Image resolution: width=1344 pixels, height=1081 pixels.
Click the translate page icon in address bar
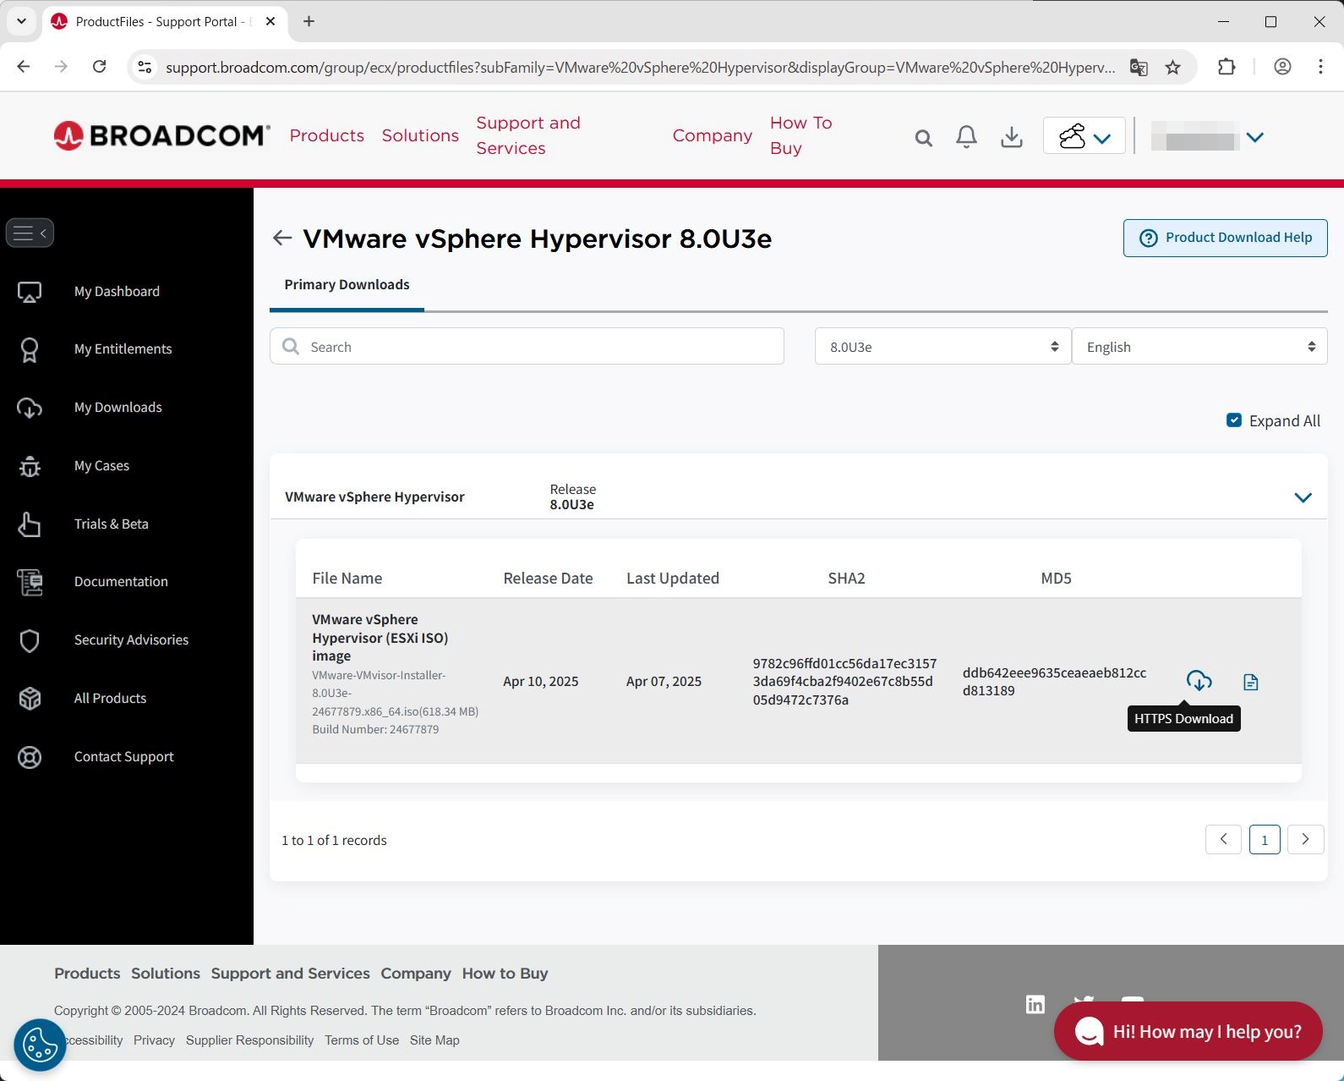1139,67
